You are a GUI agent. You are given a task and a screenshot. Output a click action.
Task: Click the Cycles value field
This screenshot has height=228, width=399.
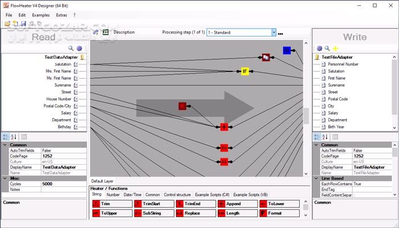64,184
